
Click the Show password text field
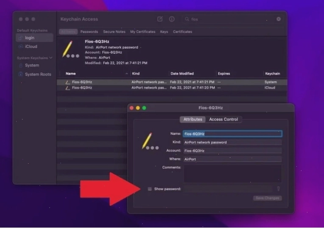(x=228, y=189)
